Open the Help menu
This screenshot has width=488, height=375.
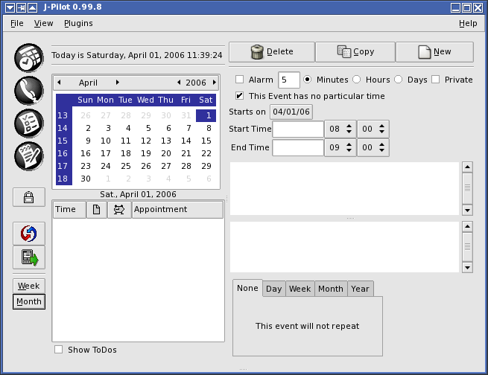[468, 23]
